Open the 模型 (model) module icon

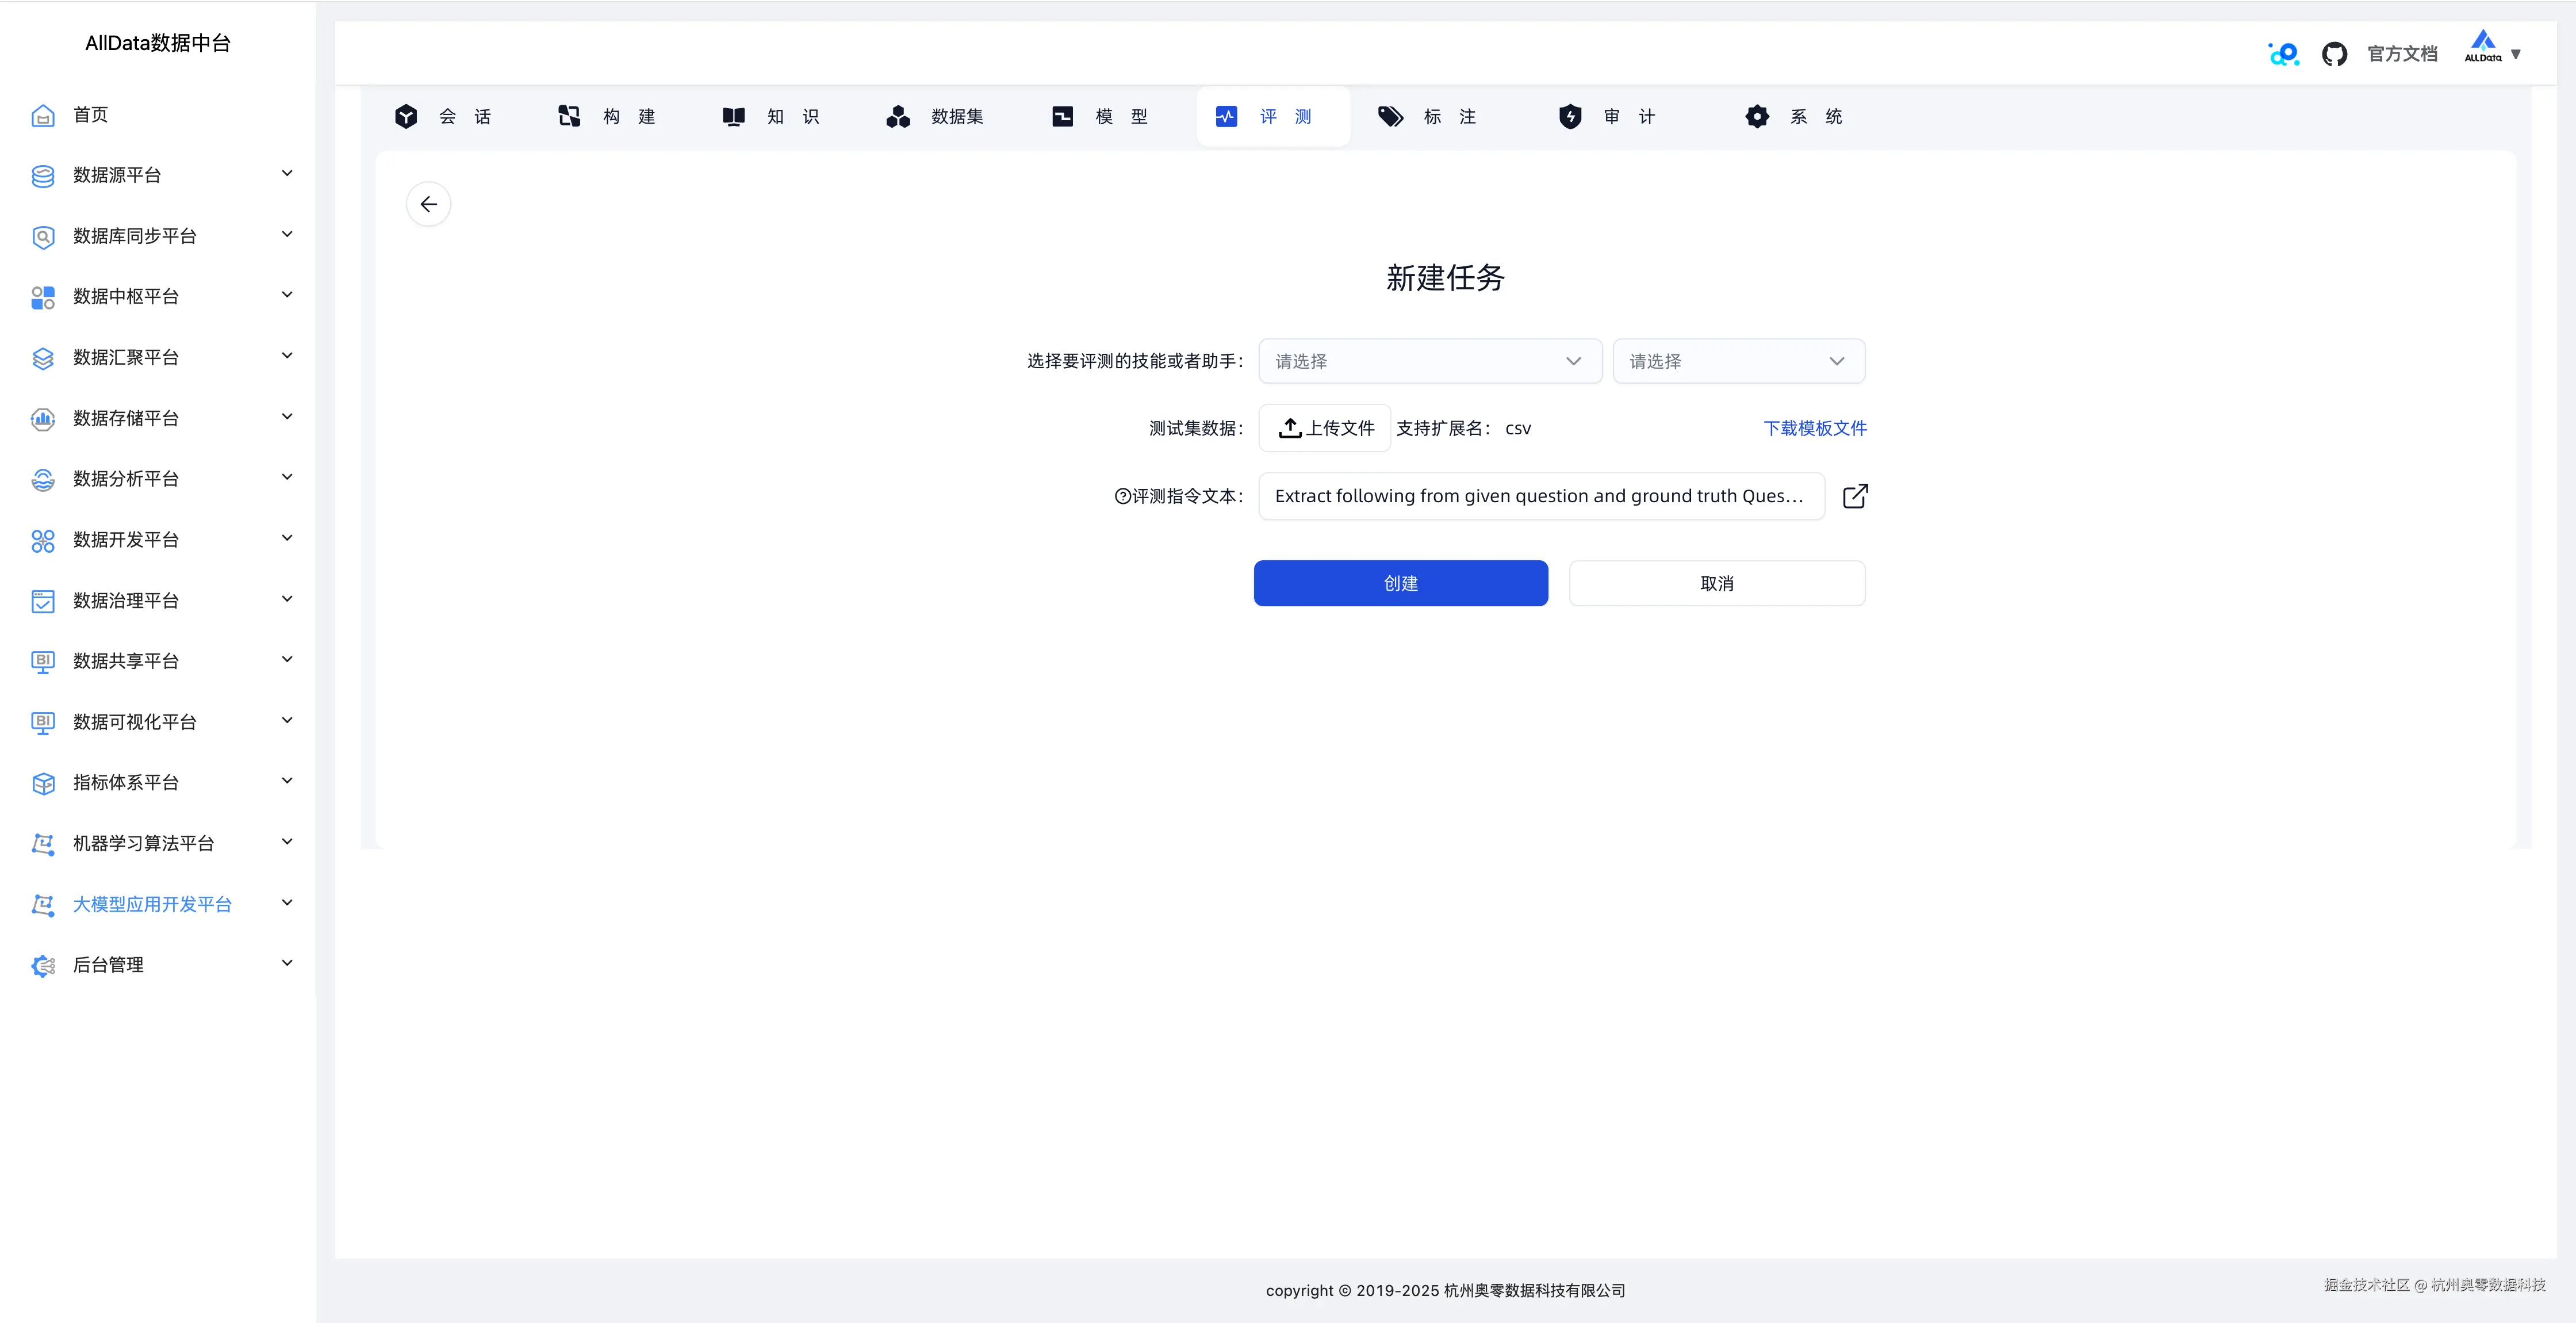[1062, 116]
